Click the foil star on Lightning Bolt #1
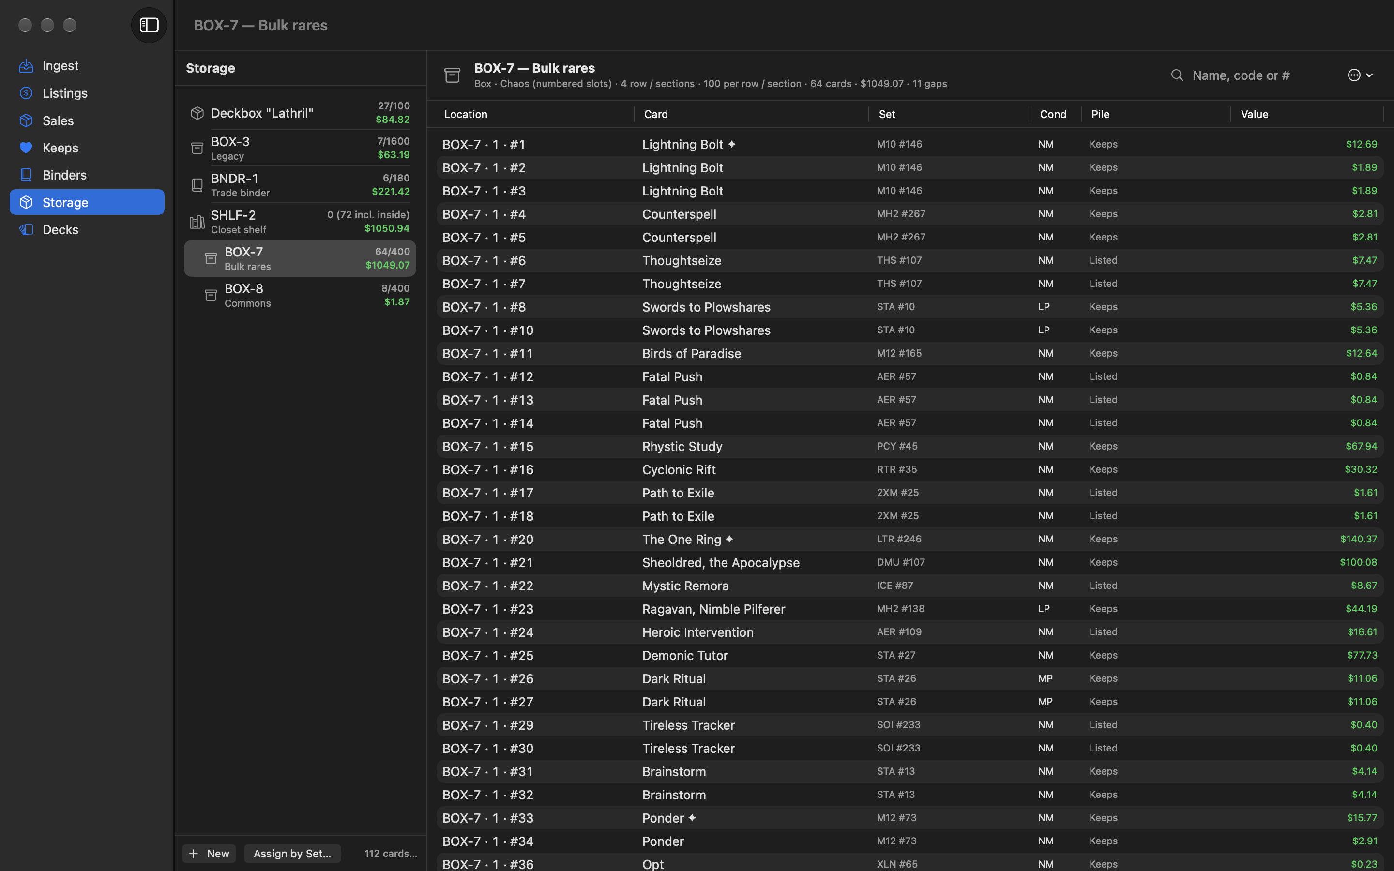Image resolution: width=1394 pixels, height=871 pixels. [731, 144]
